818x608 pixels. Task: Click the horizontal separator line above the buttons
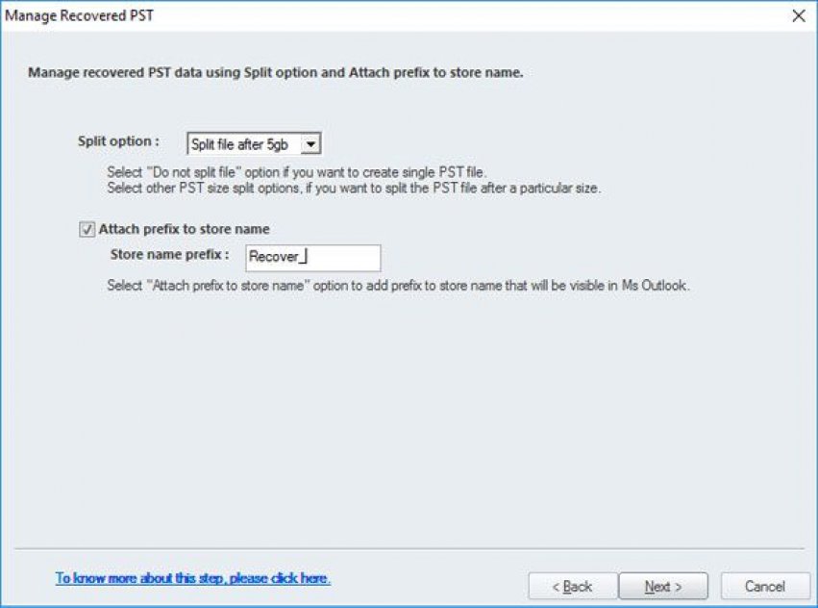click(x=409, y=549)
